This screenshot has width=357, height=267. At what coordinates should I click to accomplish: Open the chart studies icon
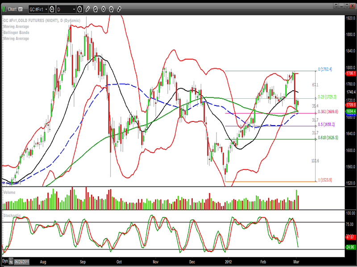(x=95, y=9)
